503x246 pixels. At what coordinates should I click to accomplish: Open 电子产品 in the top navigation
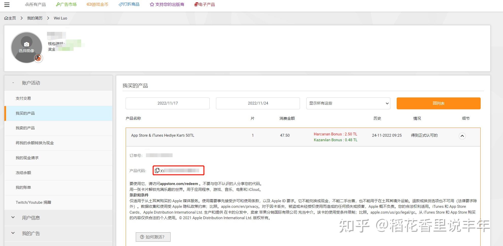205,5
